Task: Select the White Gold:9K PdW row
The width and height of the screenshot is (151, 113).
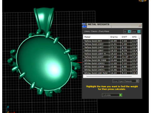Action: (110, 60)
